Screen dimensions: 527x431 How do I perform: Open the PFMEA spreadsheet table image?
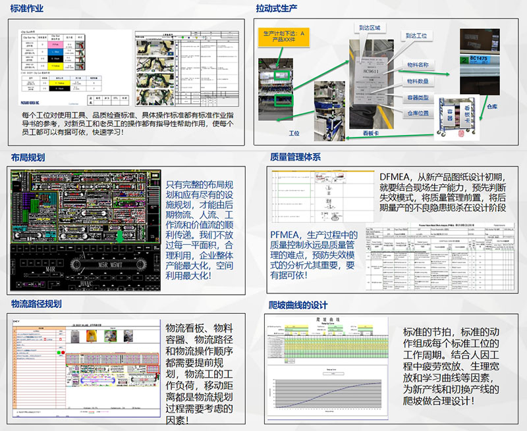tap(439, 257)
